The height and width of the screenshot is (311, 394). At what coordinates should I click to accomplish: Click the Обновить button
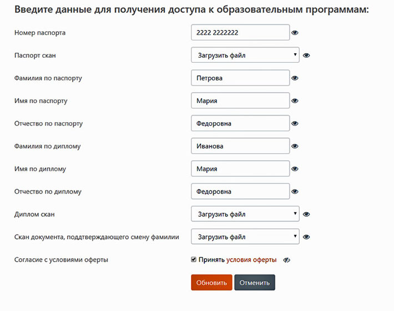[211, 282]
